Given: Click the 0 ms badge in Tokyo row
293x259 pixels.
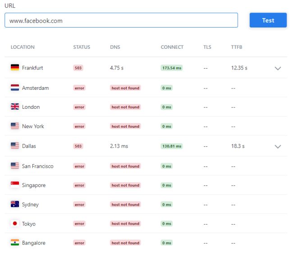Looking at the screenshot, I should [167, 223].
